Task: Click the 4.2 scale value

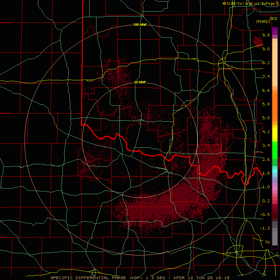Action: pyautogui.click(x=266, y=132)
